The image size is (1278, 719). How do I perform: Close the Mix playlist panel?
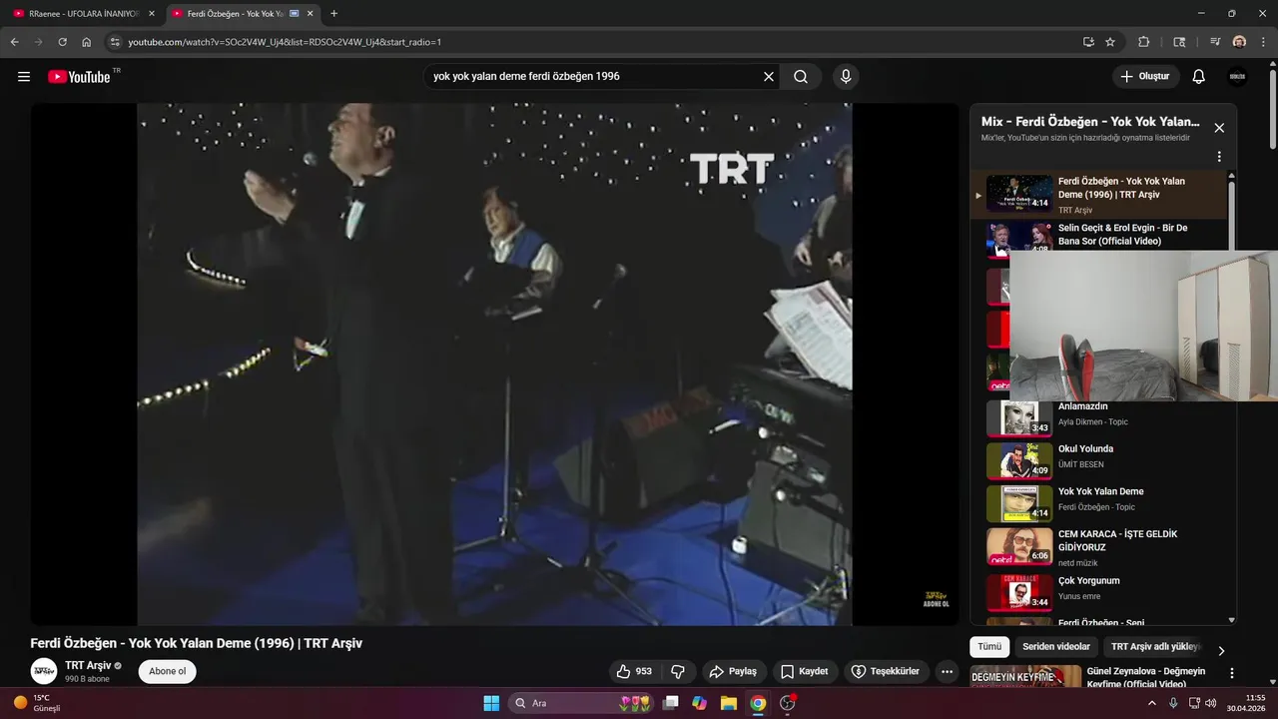coord(1219,128)
